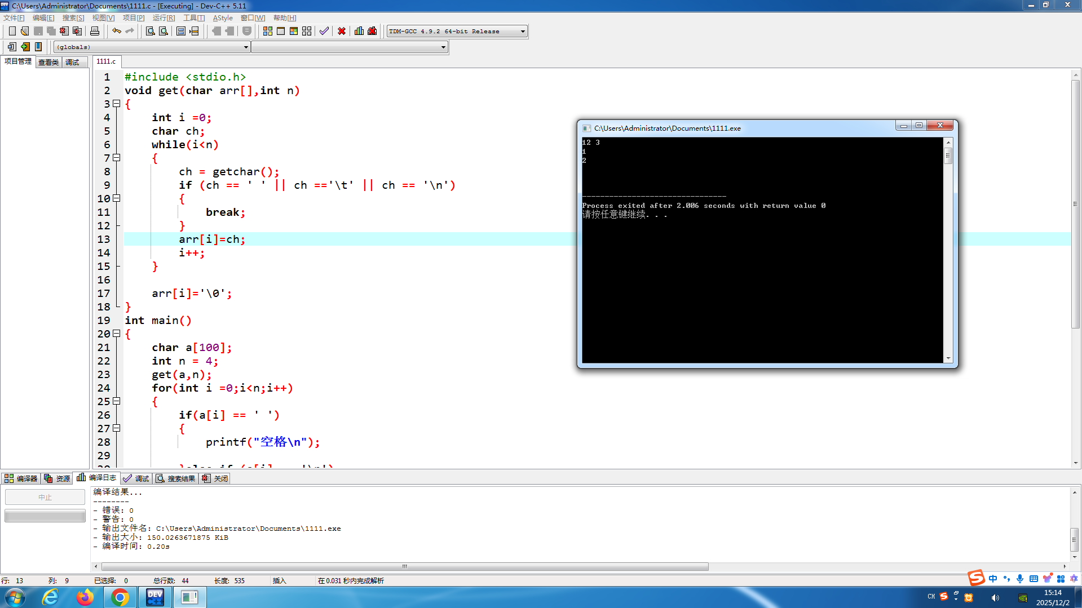
Task: Open profile analysis bar-chart icon
Action: click(x=359, y=31)
